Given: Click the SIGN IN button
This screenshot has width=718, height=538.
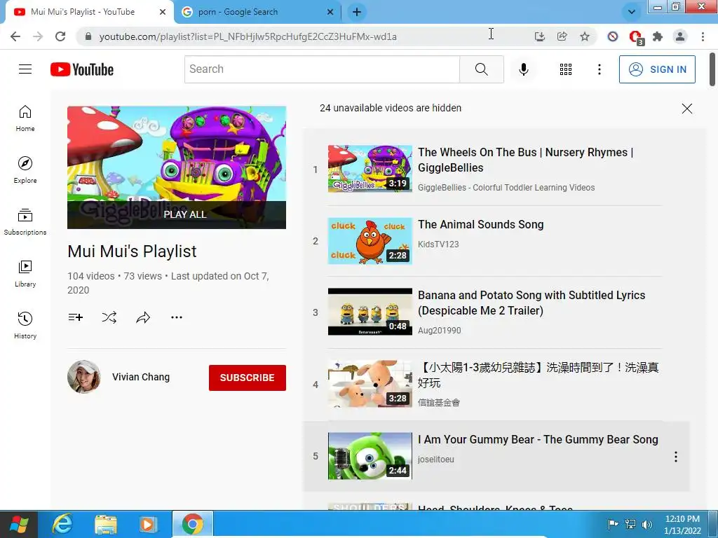Looking at the screenshot, I should click(657, 69).
